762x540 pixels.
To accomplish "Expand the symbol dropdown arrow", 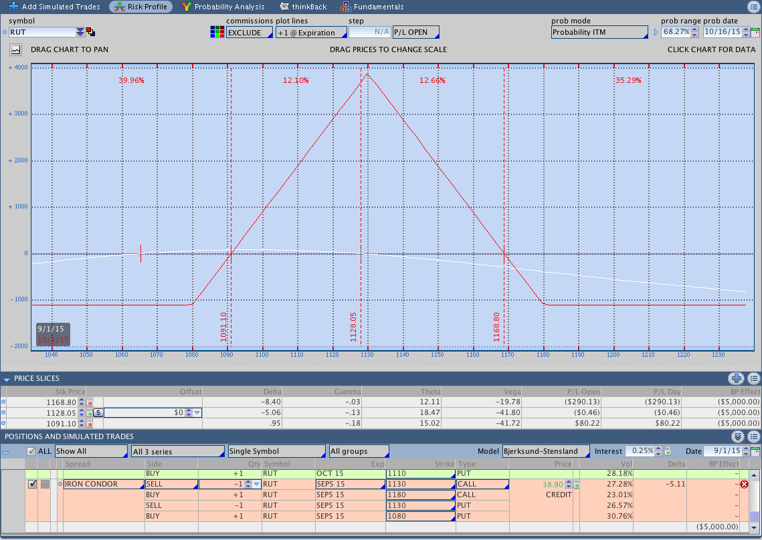I will (80, 32).
